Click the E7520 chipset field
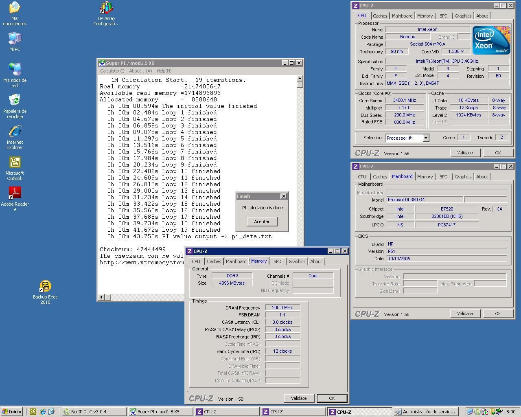 pos(447,209)
